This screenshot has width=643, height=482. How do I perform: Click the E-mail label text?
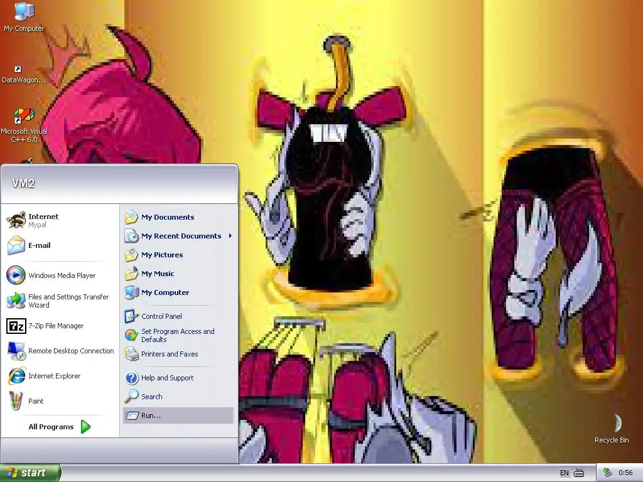click(40, 245)
